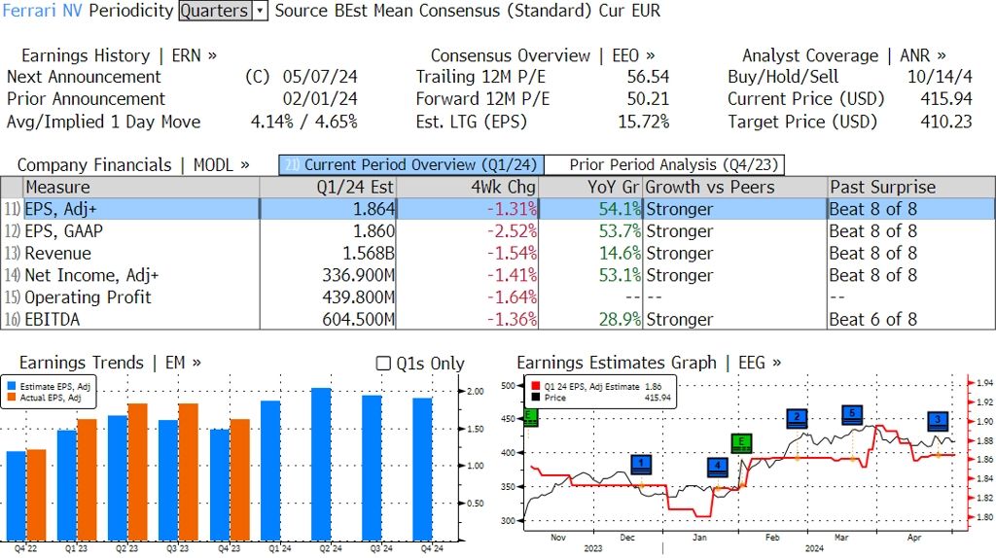Select the EPS, Adj+ row
The height and width of the screenshot is (558, 996).
497,209
